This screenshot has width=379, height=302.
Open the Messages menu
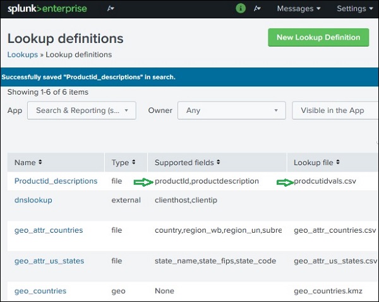(x=298, y=9)
